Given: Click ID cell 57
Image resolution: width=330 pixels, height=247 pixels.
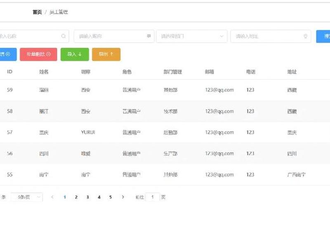Looking at the screenshot, I should point(9,132).
